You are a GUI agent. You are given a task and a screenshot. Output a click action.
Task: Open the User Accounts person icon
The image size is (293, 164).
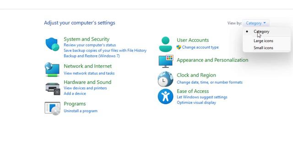[x=165, y=44]
